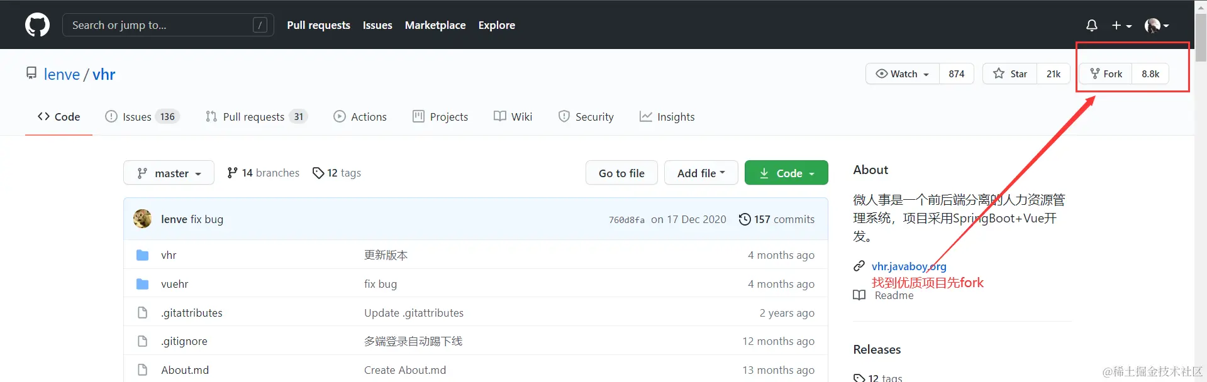
Task: Click the commit history clock icon
Action: point(745,219)
